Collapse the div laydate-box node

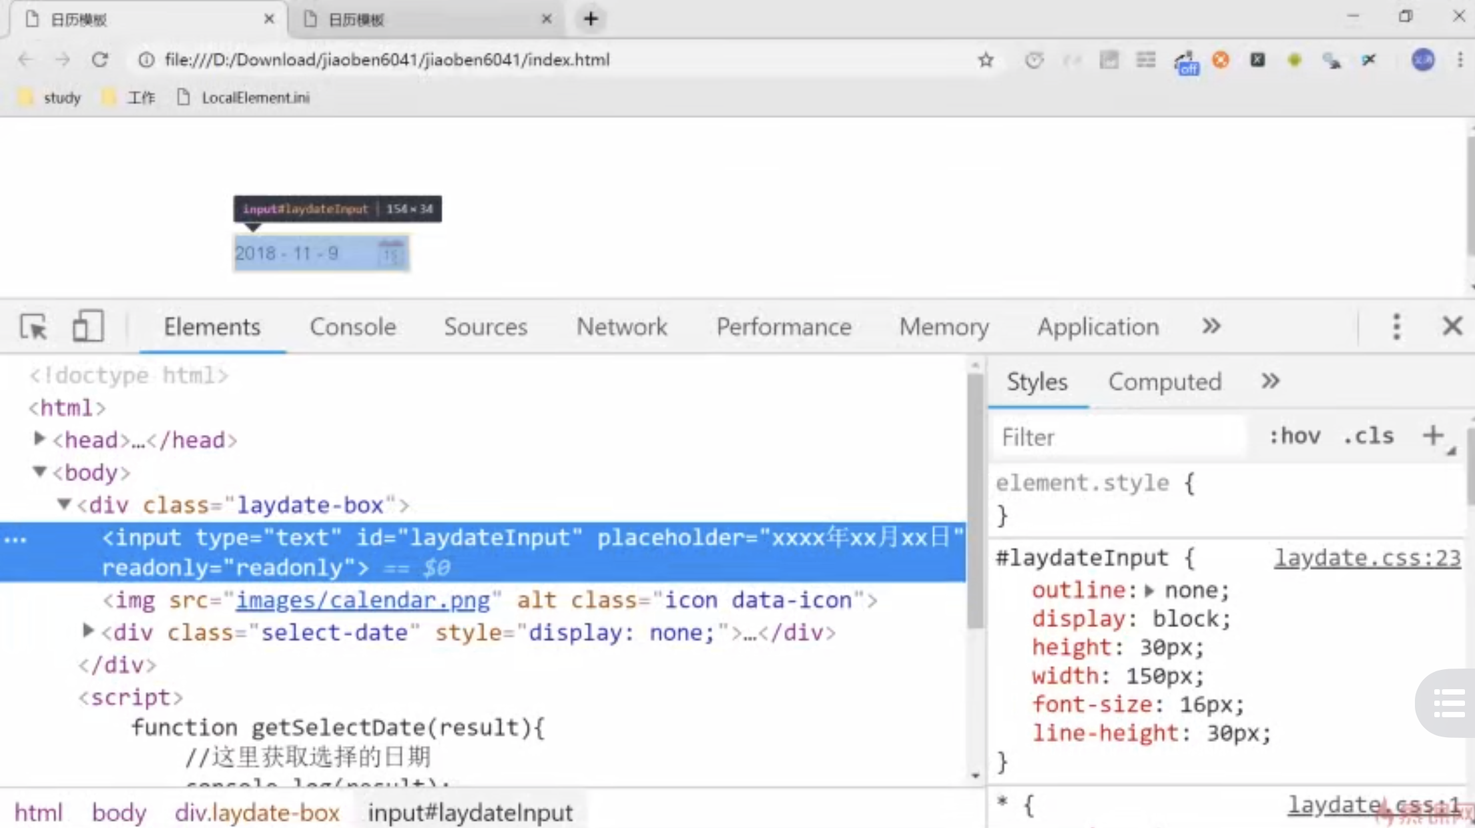tap(64, 504)
